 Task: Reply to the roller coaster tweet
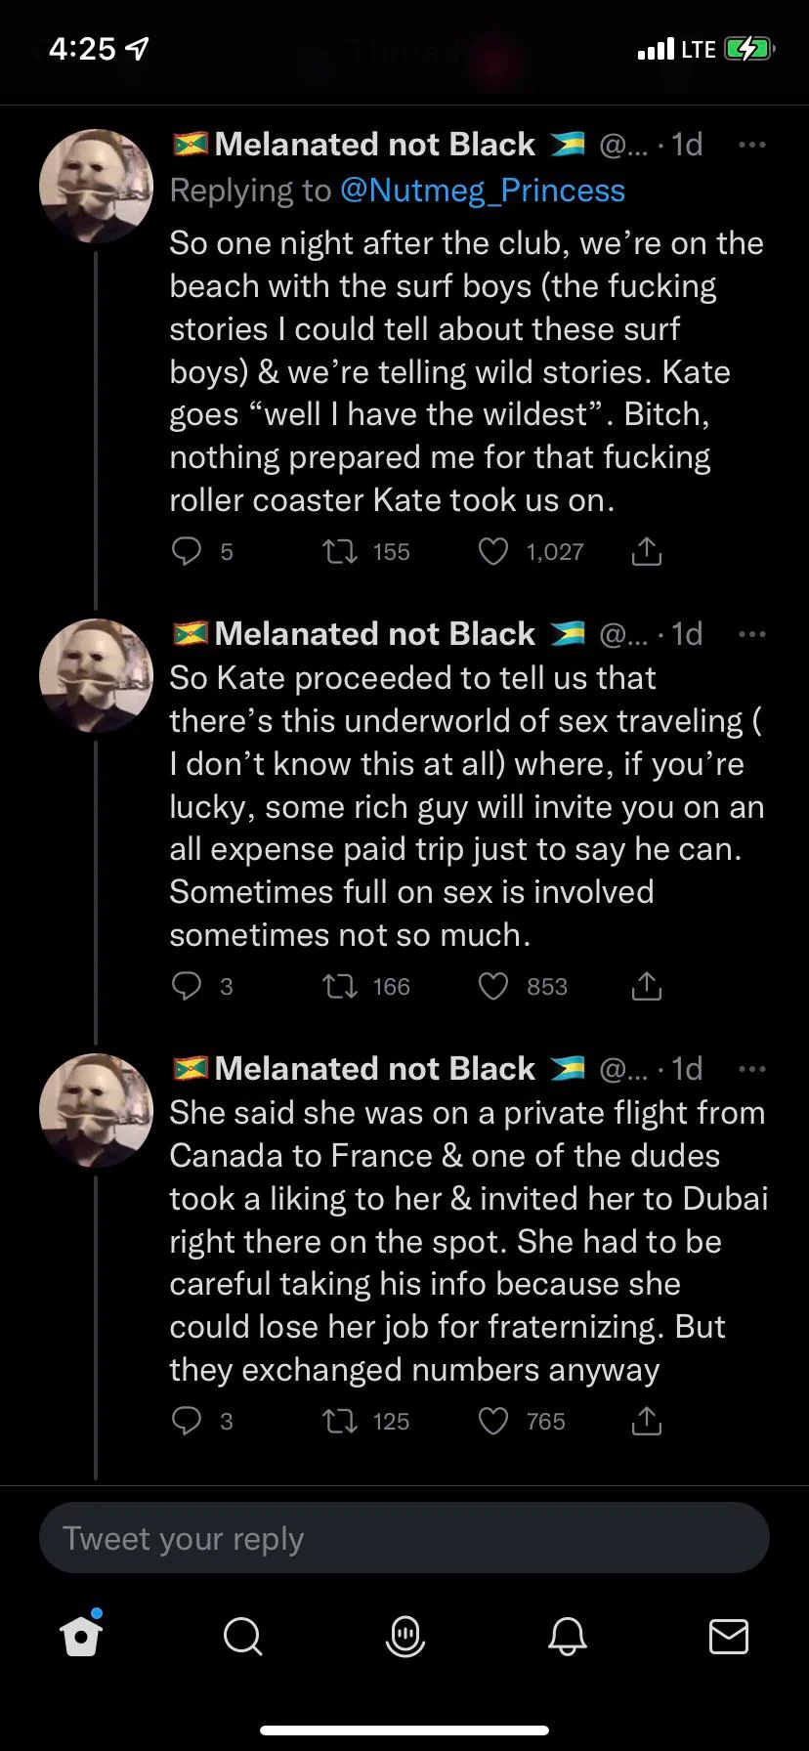(186, 552)
